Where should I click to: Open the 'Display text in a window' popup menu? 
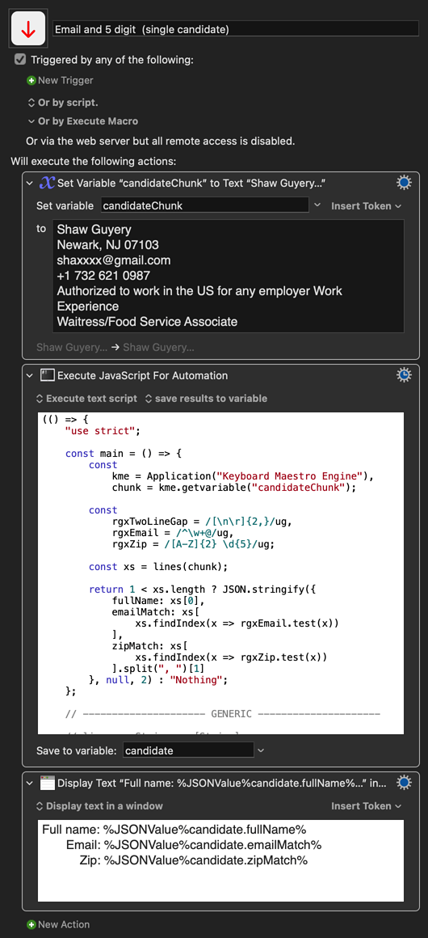pyautogui.click(x=99, y=806)
